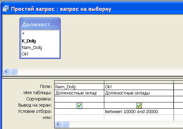Click the query window icon in title bar
This screenshot has width=183, height=129.
pyautogui.click(x=6, y=9)
